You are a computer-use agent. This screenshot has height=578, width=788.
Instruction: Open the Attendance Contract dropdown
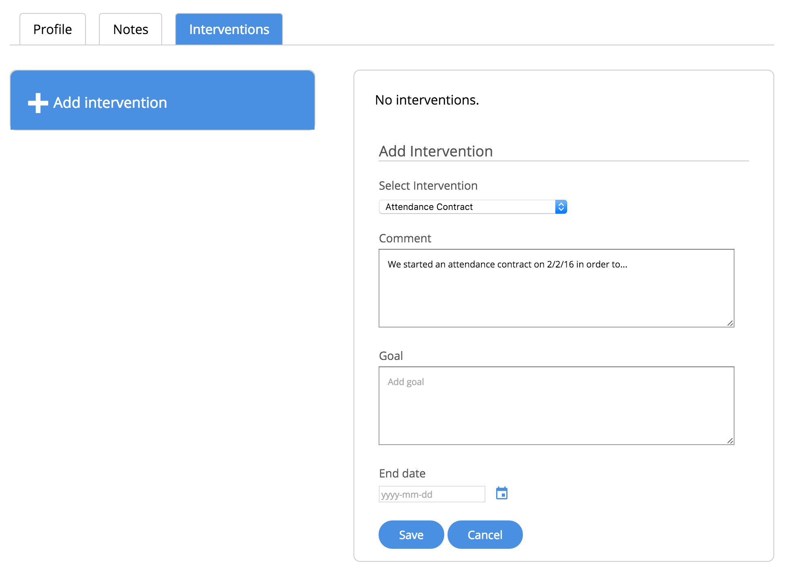[466, 207]
